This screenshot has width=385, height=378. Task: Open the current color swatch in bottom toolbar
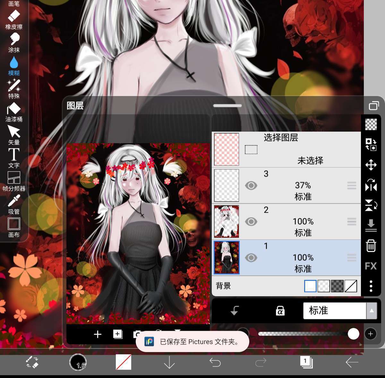click(124, 362)
